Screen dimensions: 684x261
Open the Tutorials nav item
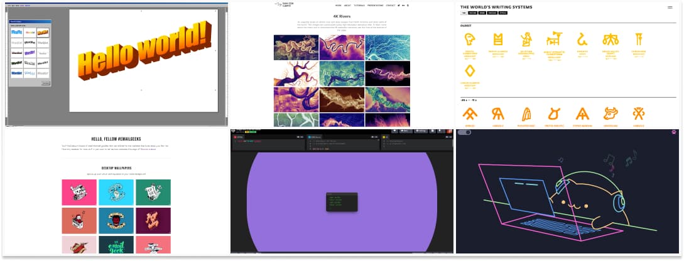pyautogui.click(x=359, y=5)
